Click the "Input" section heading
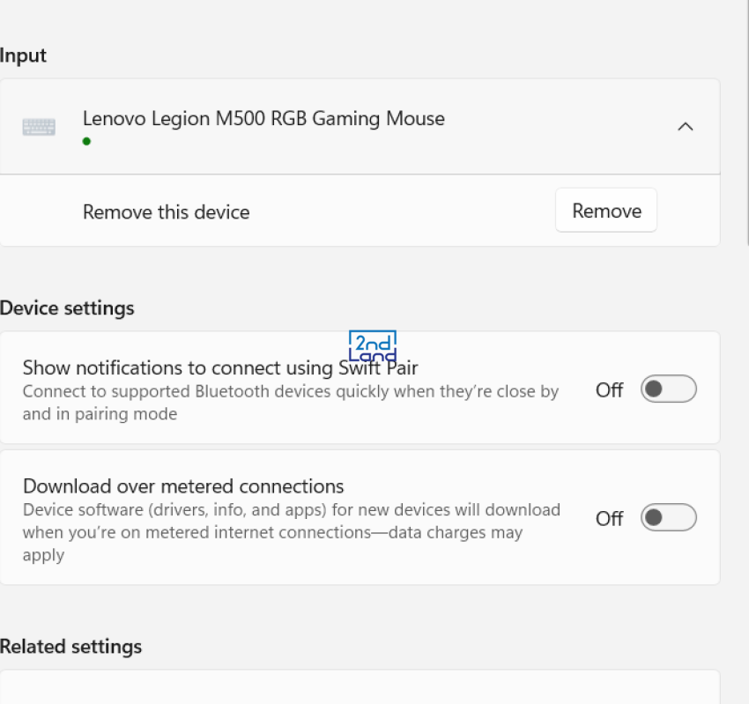 click(23, 56)
